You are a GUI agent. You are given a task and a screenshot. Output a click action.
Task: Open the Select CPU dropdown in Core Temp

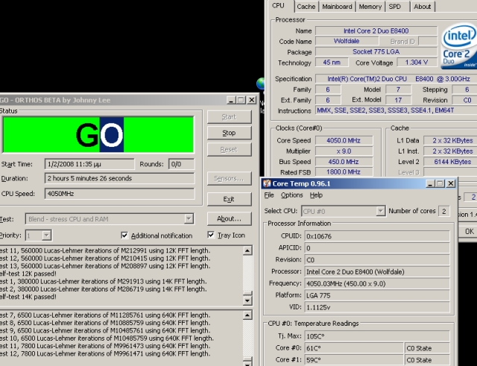click(380, 211)
